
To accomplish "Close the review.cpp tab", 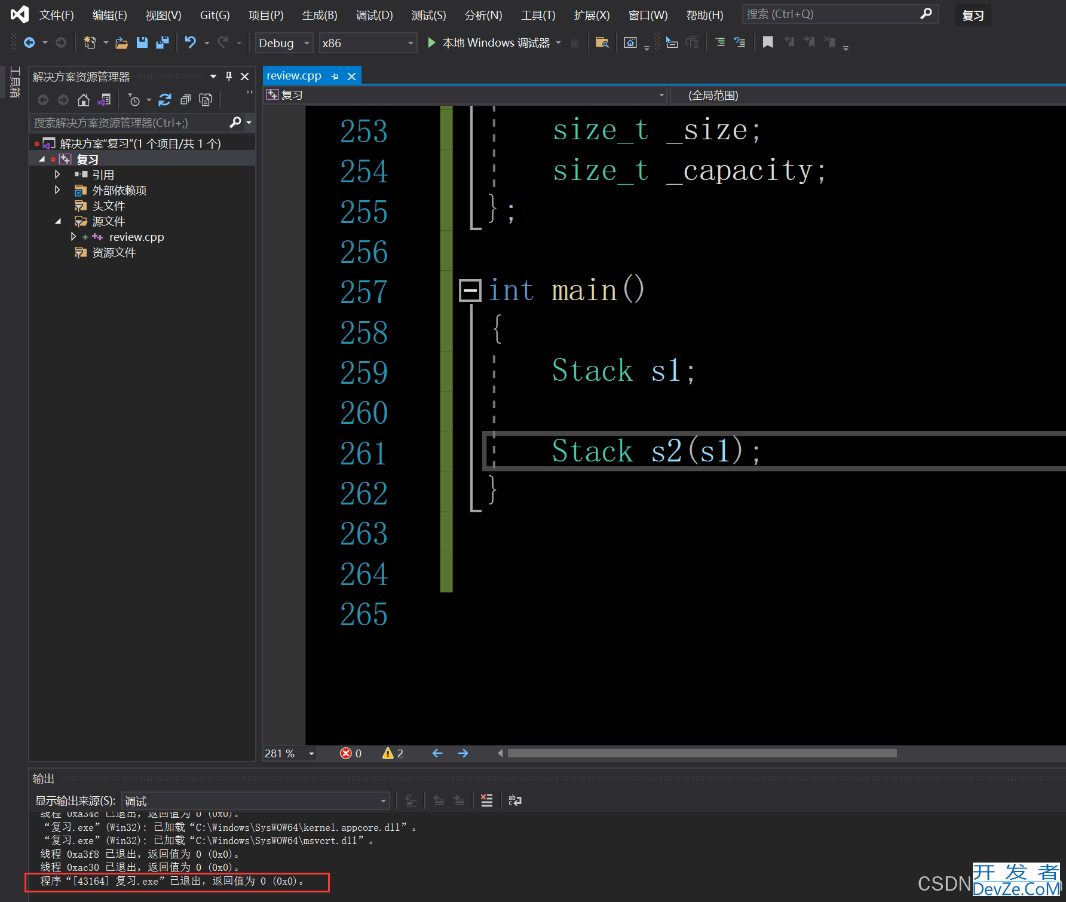I will point(351,77).
